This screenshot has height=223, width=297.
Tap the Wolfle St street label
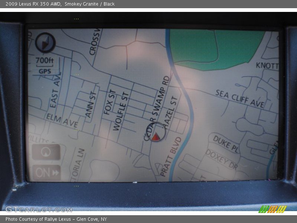pos(121,111)
